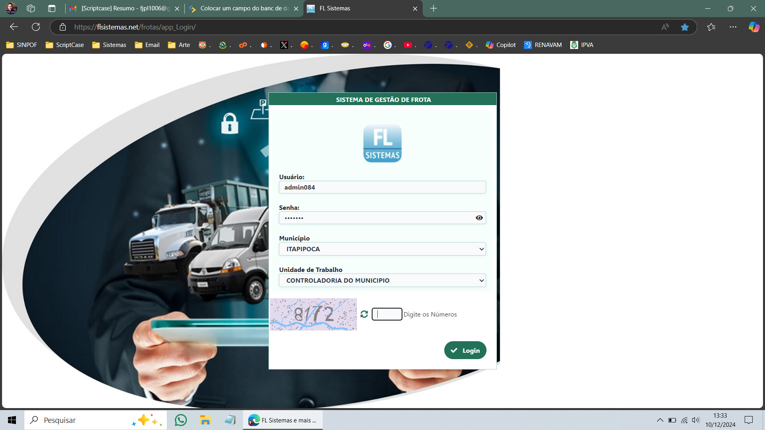The height and width of the screenshot is (430, 765).
Task: Reload the page with the refresh icon
Action: click(x=36, y=27)
